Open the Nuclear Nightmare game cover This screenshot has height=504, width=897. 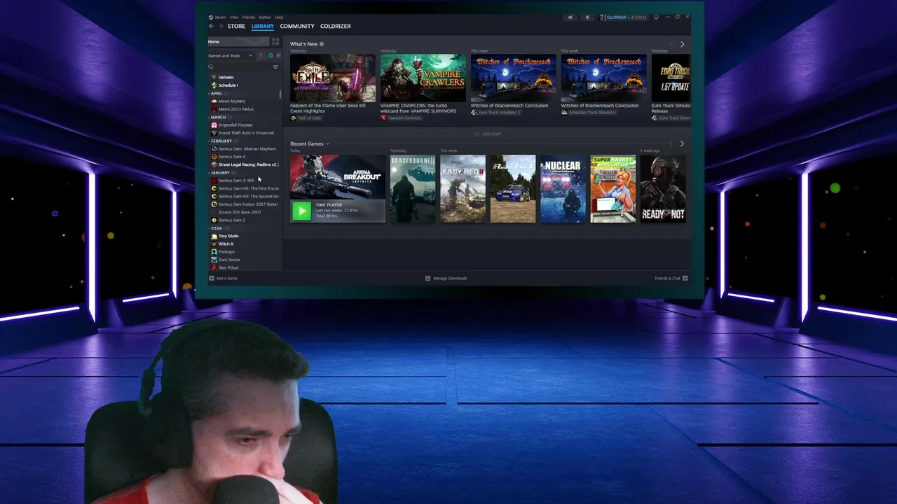[x=563, y=189]
